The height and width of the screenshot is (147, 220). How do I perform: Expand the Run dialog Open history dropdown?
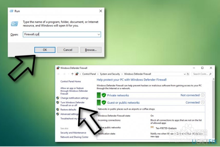(99, 34)
